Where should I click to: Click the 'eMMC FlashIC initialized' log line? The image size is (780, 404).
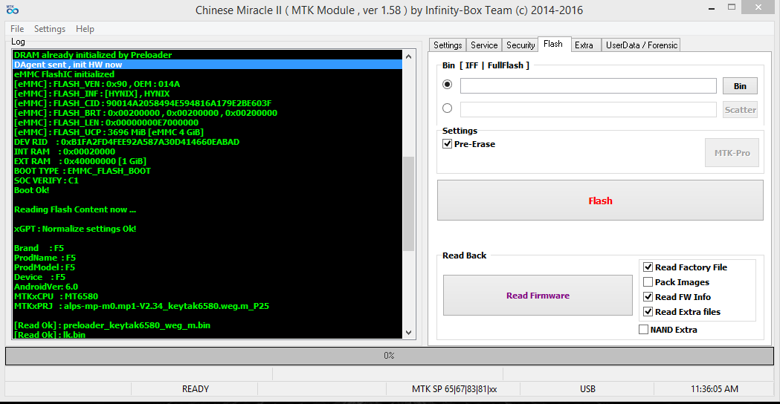point(64,74)
